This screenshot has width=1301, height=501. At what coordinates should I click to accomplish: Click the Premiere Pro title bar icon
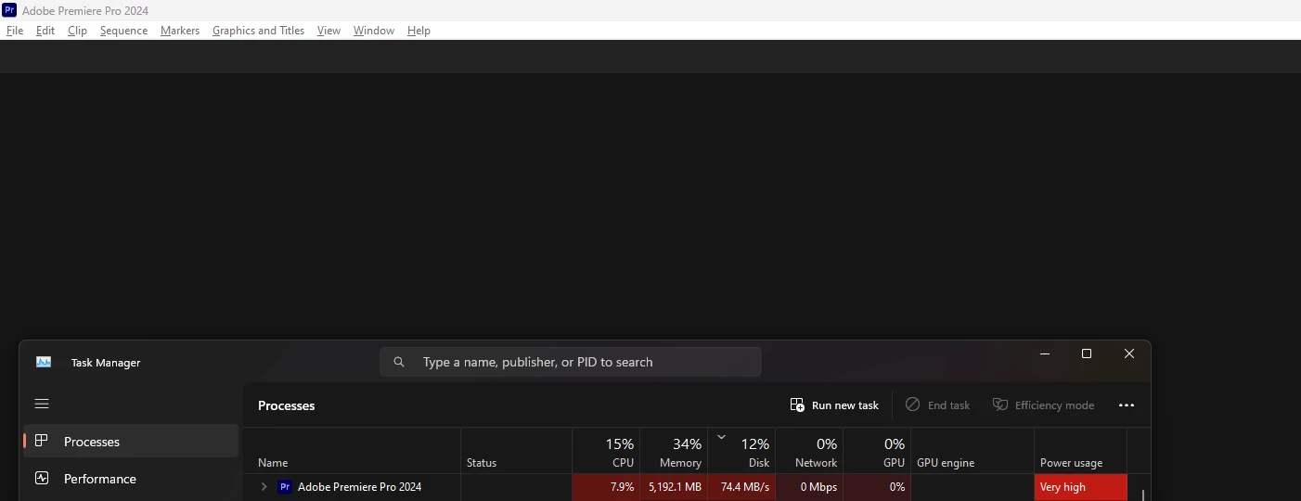[9, 10]
